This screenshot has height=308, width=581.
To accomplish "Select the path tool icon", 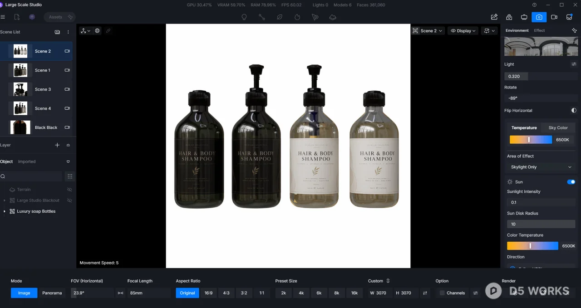I will [262, 17].
